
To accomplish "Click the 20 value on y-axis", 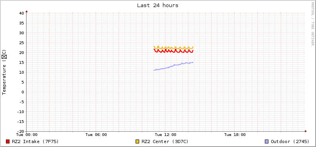I will click(x=22, y=53).
